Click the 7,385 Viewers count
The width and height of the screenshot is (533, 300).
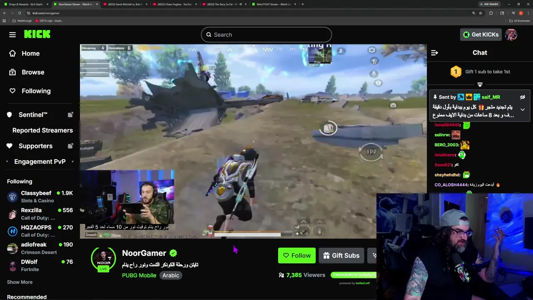pyautogui.click(x=302, y=275)
